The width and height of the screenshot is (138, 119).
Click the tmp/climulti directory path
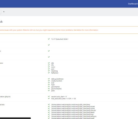pos(73,110)
